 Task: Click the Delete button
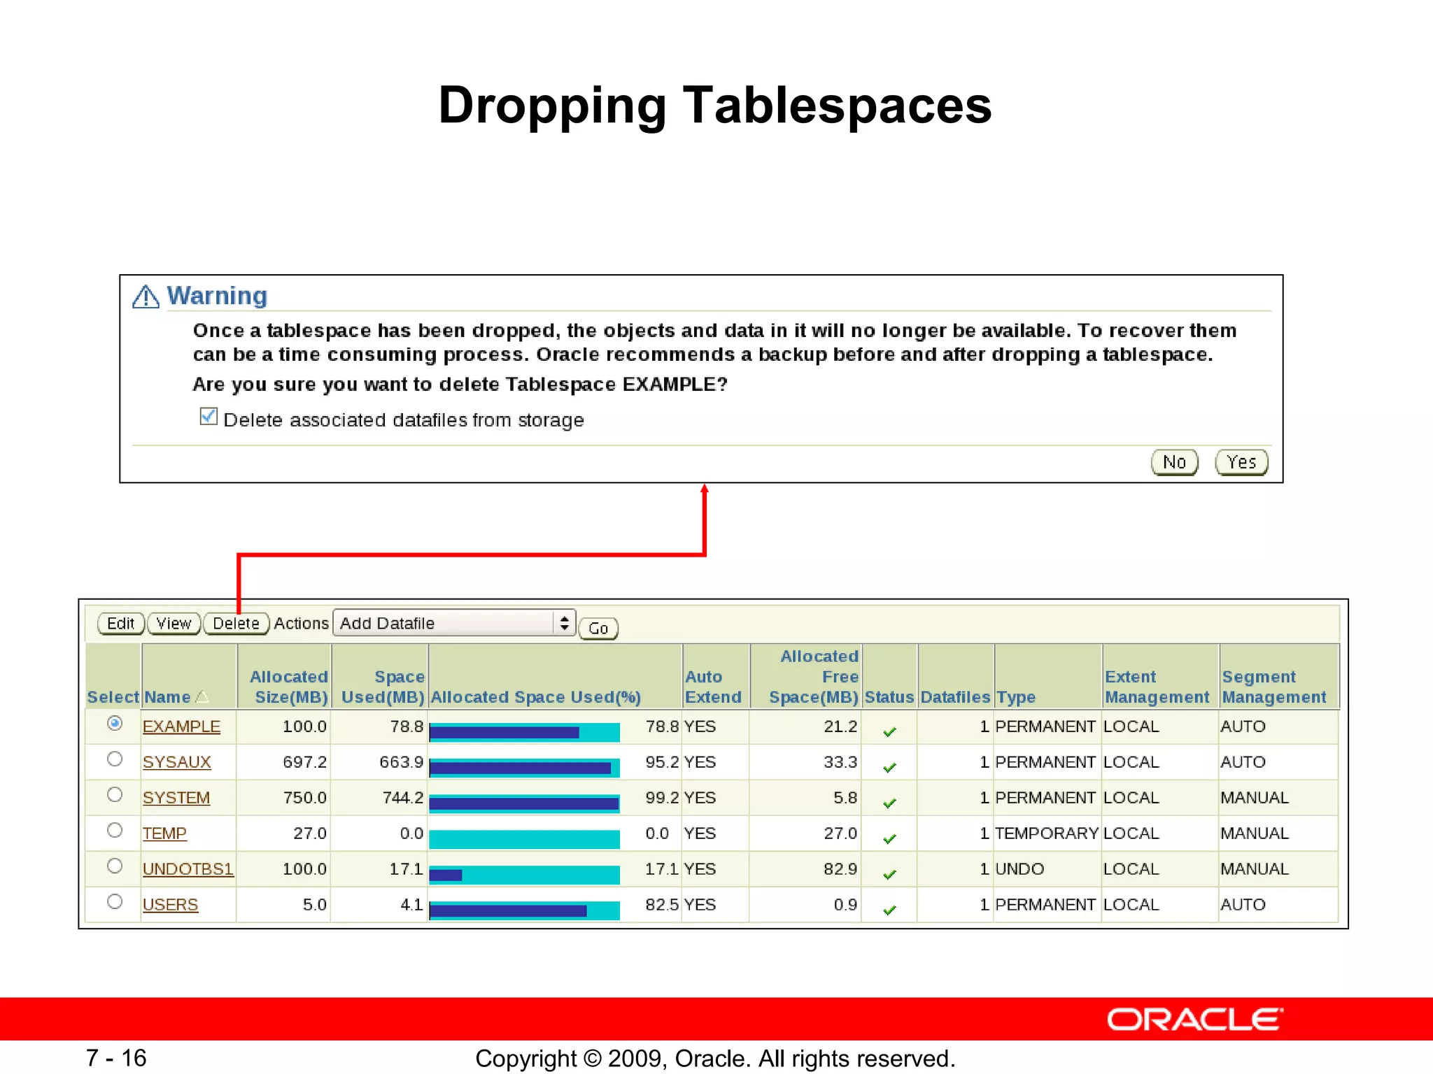point(236,623)
